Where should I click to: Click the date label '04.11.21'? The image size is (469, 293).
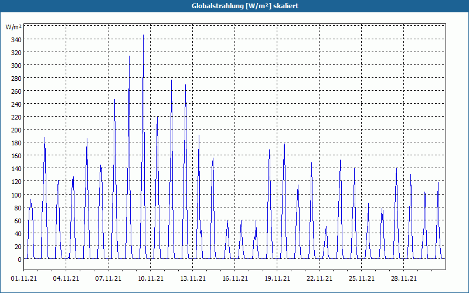[66, 279]
